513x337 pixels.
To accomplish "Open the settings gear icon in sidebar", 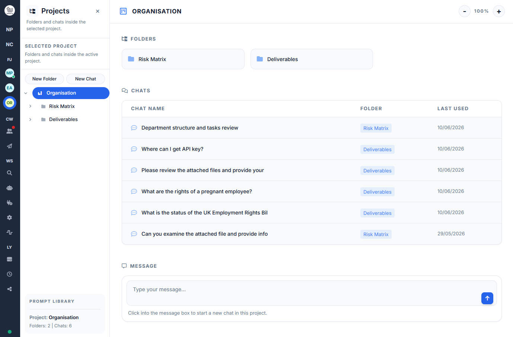I will 10,217.
